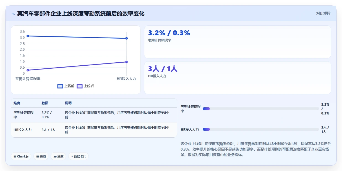The width and height of the screenshot is (342, 171).
Task: Click the Chart.js tag chip
Action: click(x=21, y=156)
